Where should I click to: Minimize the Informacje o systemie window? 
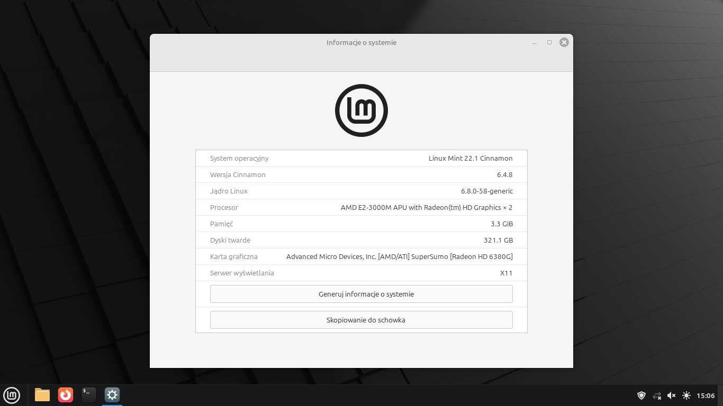pos(535,42)
